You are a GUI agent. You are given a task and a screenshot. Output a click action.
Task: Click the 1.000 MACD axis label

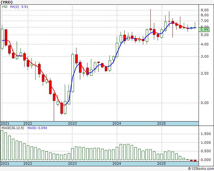[206, 142]
